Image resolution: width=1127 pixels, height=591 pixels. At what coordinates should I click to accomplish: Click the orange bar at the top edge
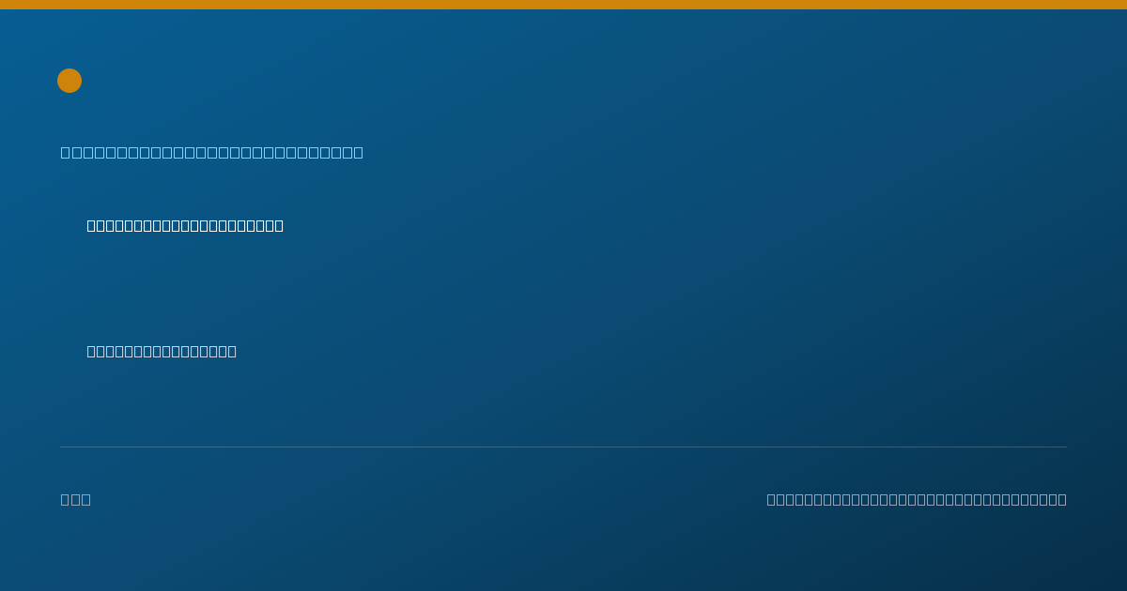click(x=563, y=5)
